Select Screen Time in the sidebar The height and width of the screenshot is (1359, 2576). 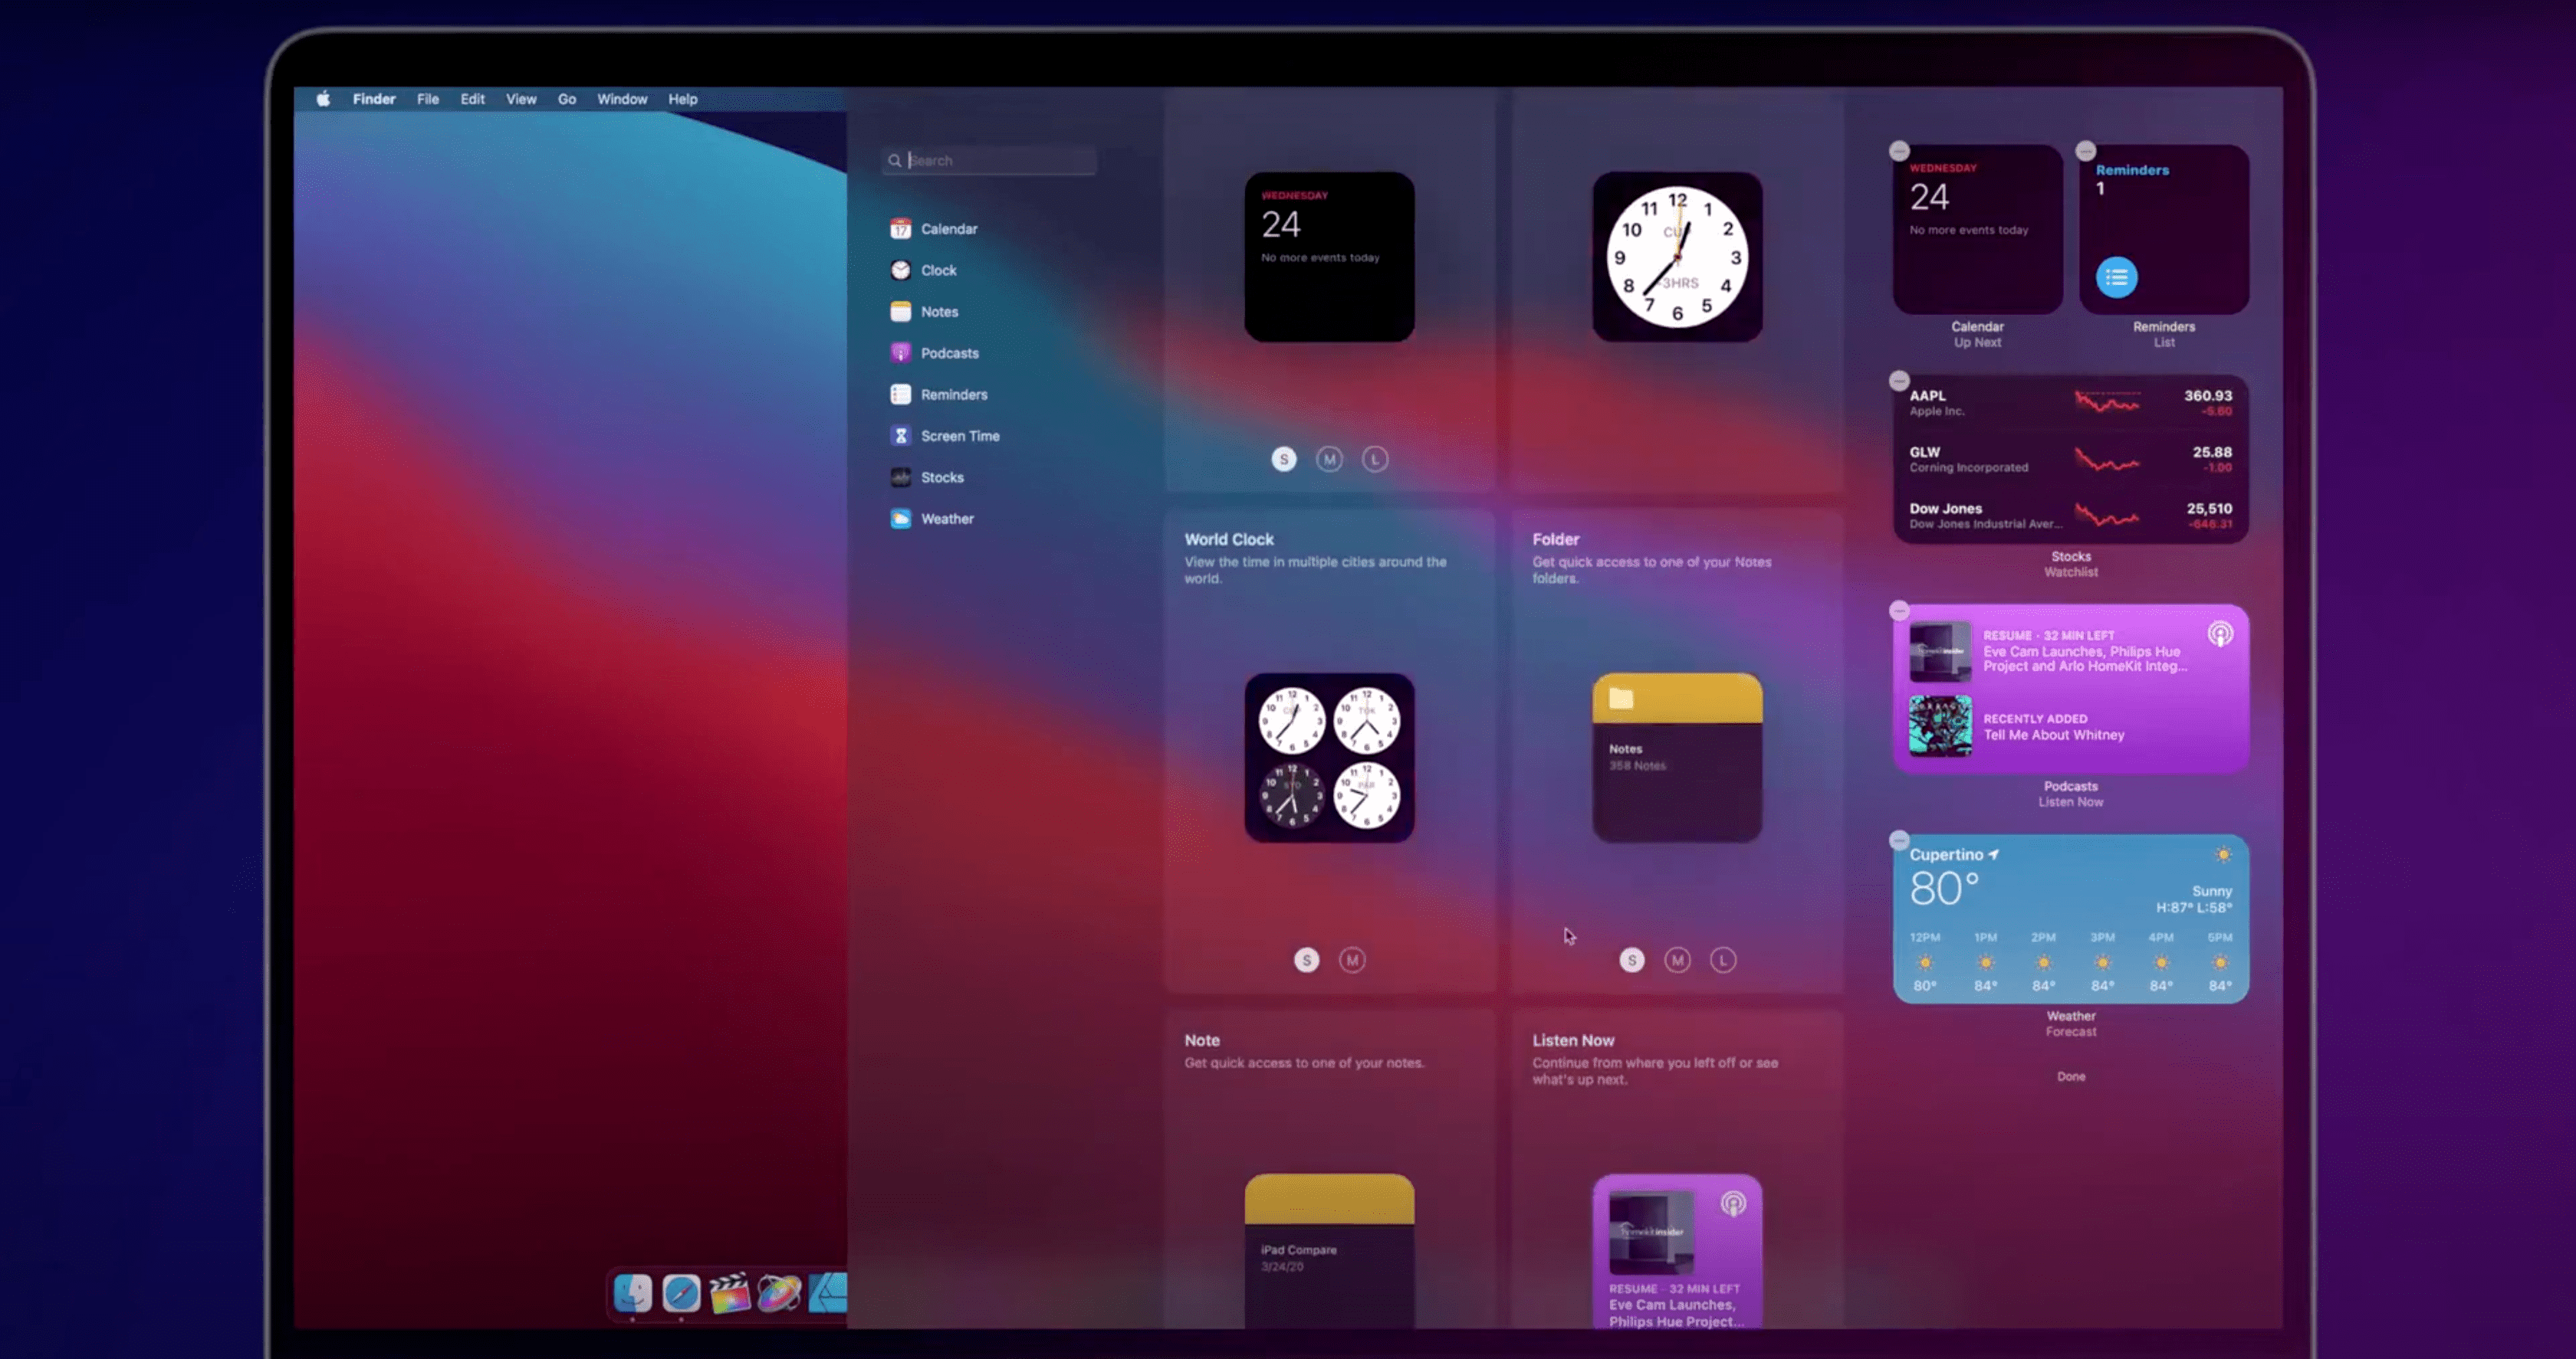960,436
